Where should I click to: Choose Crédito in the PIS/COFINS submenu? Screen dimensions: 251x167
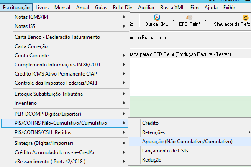[x=190, y=123]
